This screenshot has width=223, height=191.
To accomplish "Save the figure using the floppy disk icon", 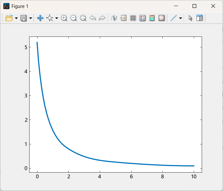I will pos(24,18).
